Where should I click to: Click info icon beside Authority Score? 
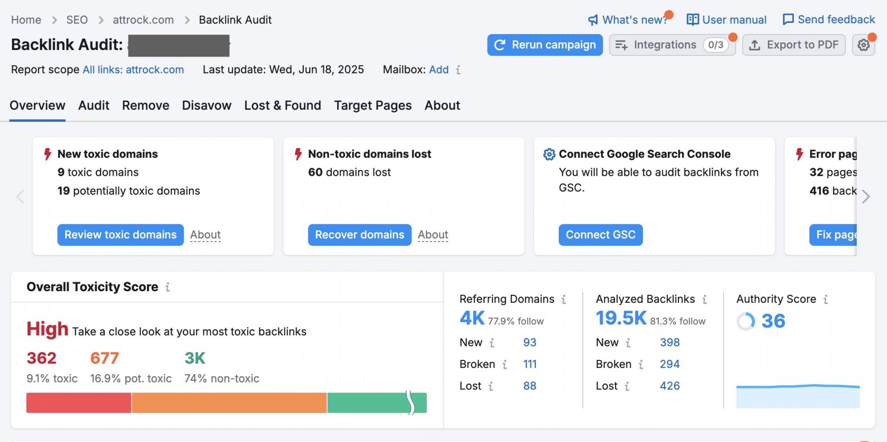(x=826, y=299)
